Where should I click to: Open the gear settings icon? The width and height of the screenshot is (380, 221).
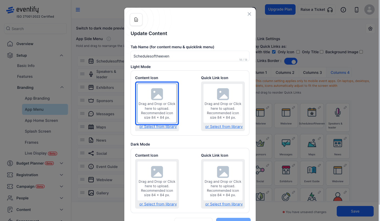pos(370,28)
